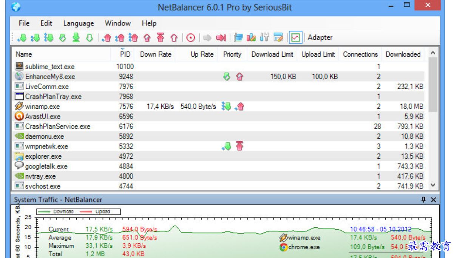
Task: Set high download priority with green-blue triple arrow
Action: 48,37
